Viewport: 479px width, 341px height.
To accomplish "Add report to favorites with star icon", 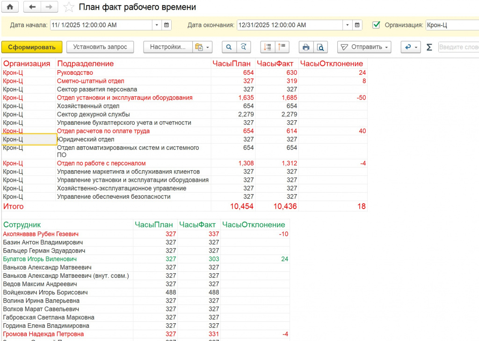I will coord(68,7).
